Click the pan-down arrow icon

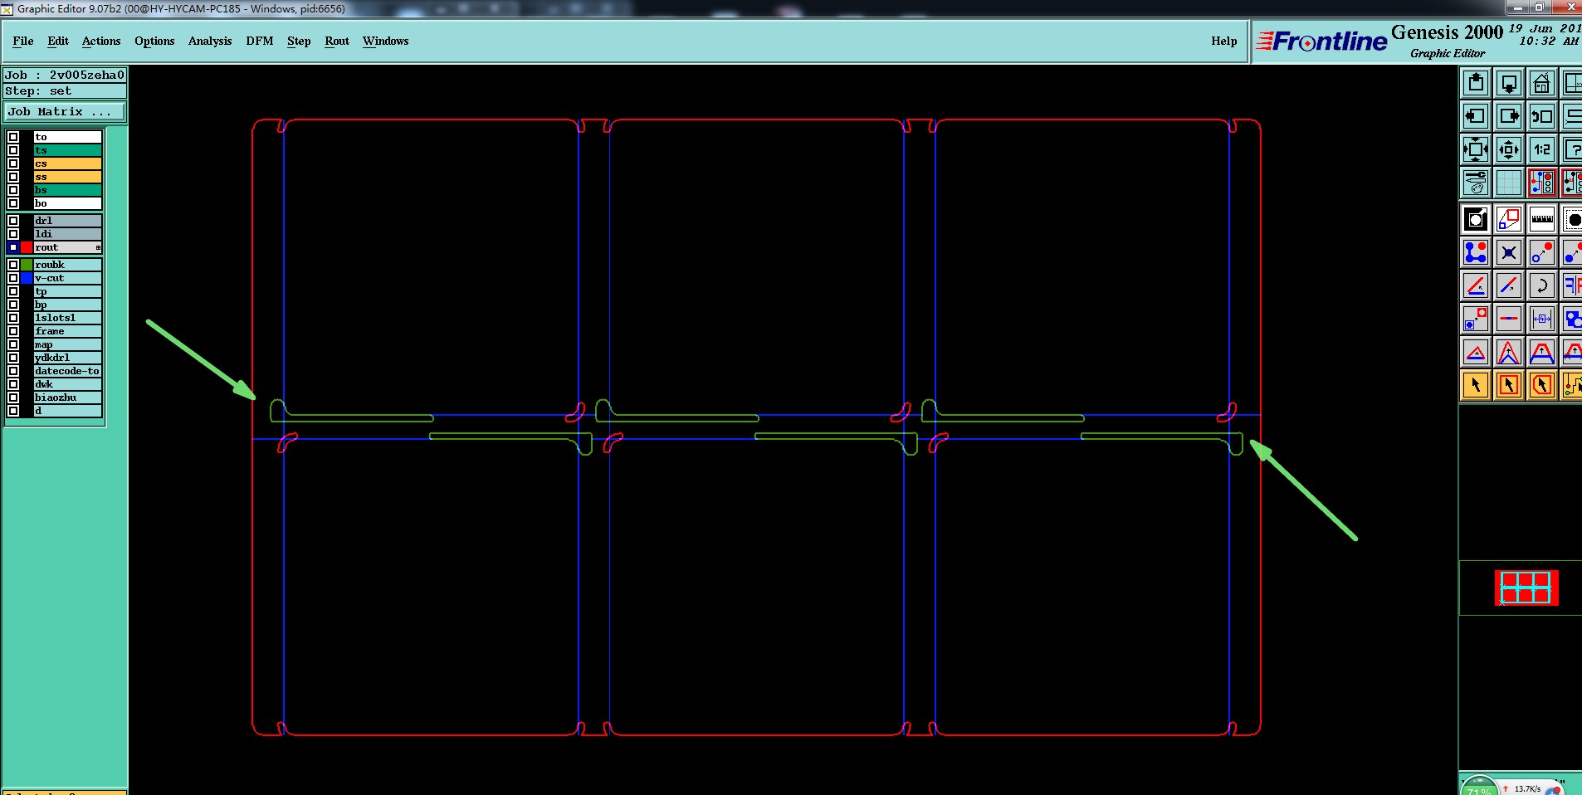1509,83
